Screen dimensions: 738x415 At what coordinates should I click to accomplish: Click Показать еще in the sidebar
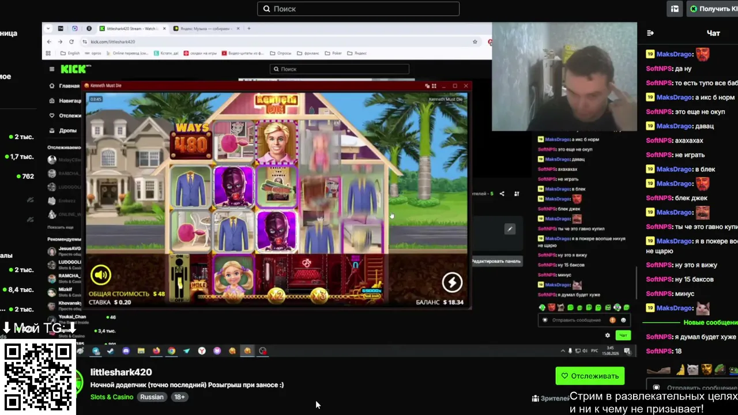click(61, 228)
